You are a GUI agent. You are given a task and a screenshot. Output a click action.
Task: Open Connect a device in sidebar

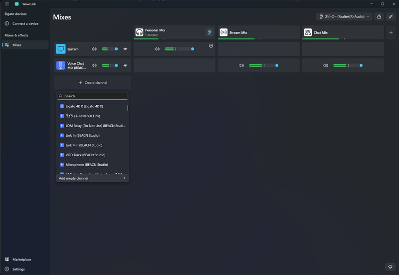25,23
